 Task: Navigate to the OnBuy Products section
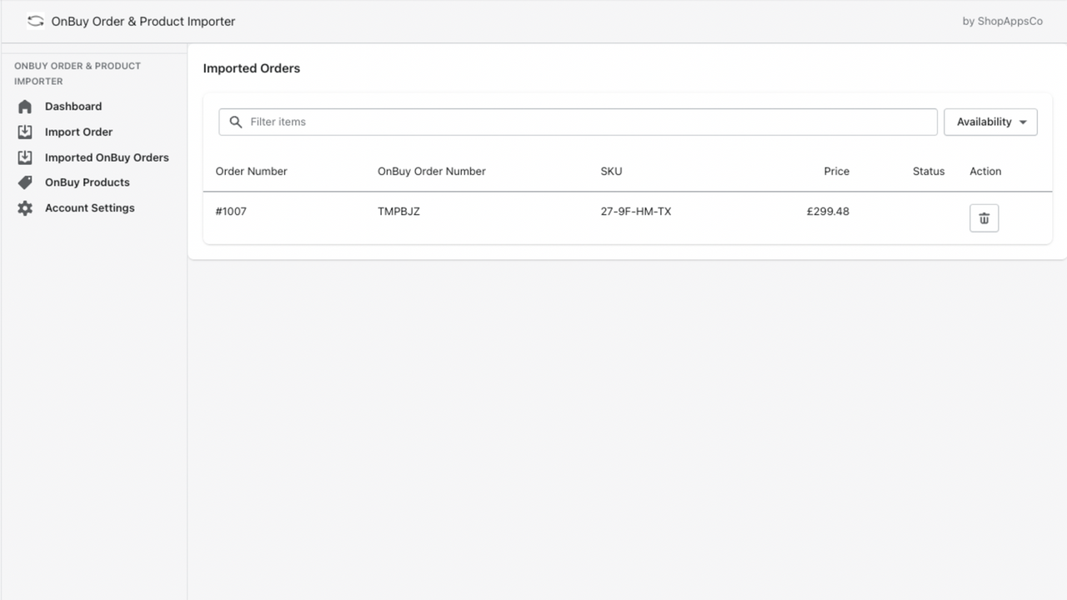point(87,182)
